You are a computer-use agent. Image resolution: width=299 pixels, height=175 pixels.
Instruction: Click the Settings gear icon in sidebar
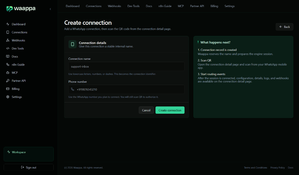pos(8,97)
